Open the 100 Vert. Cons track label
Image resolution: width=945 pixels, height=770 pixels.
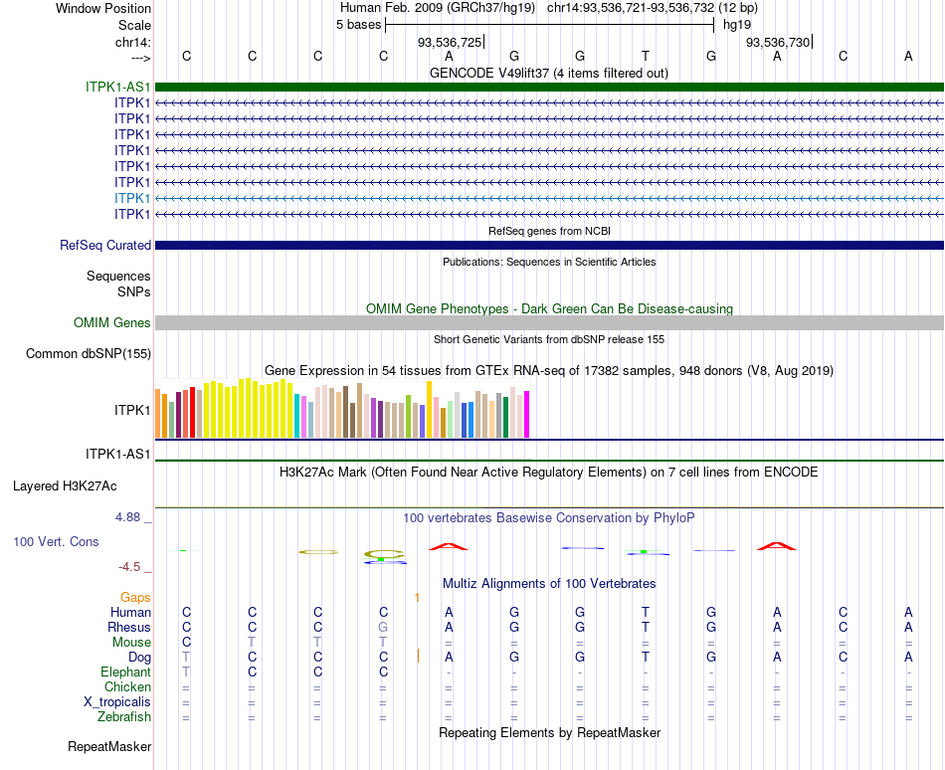pos(56,541)
